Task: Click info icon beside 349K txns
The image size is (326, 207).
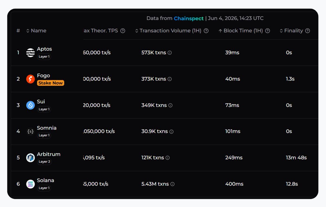Action: click(170, 105)
